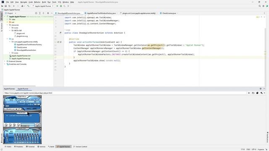The height and width of the screenshot is (151, 269).
Task: Click the override gutter icon at actionPerformed line
Action: [58, 42]
